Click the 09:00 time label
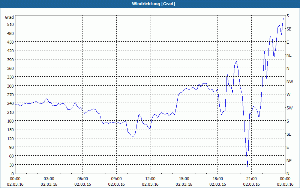 click(x=116, y=179)
